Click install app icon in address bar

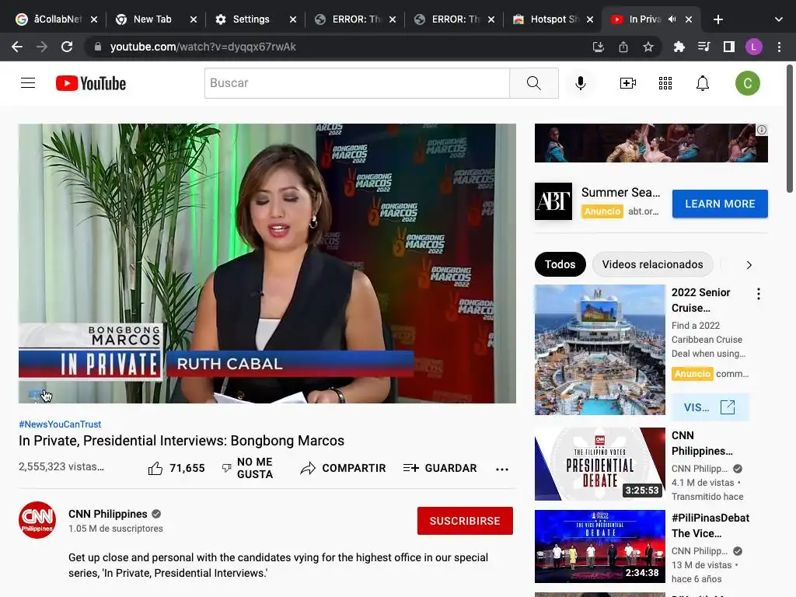pos(598,47)
